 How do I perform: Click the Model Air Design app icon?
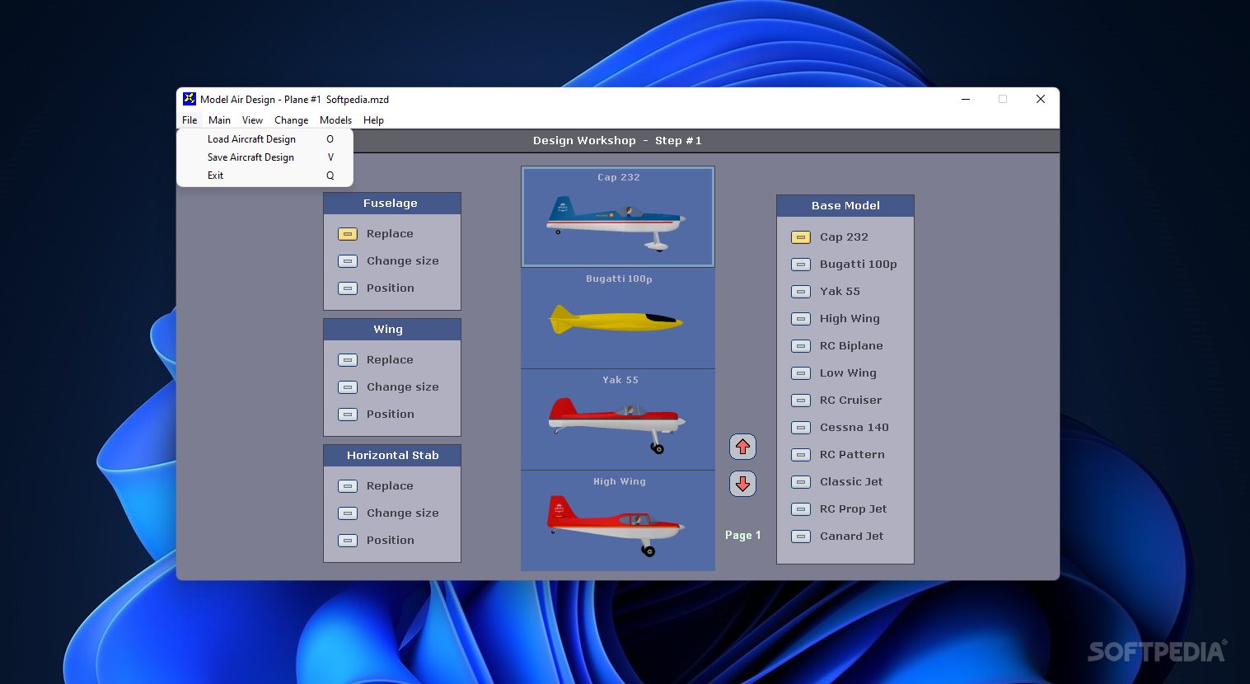(x=190, y=99)
